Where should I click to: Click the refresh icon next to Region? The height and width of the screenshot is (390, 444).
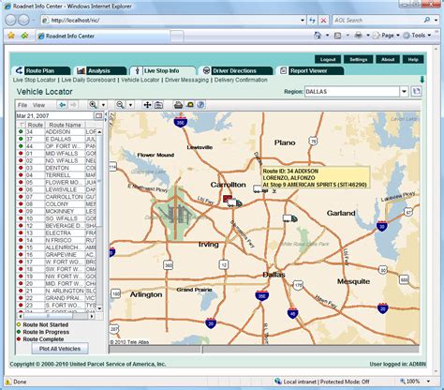(417, 92)
